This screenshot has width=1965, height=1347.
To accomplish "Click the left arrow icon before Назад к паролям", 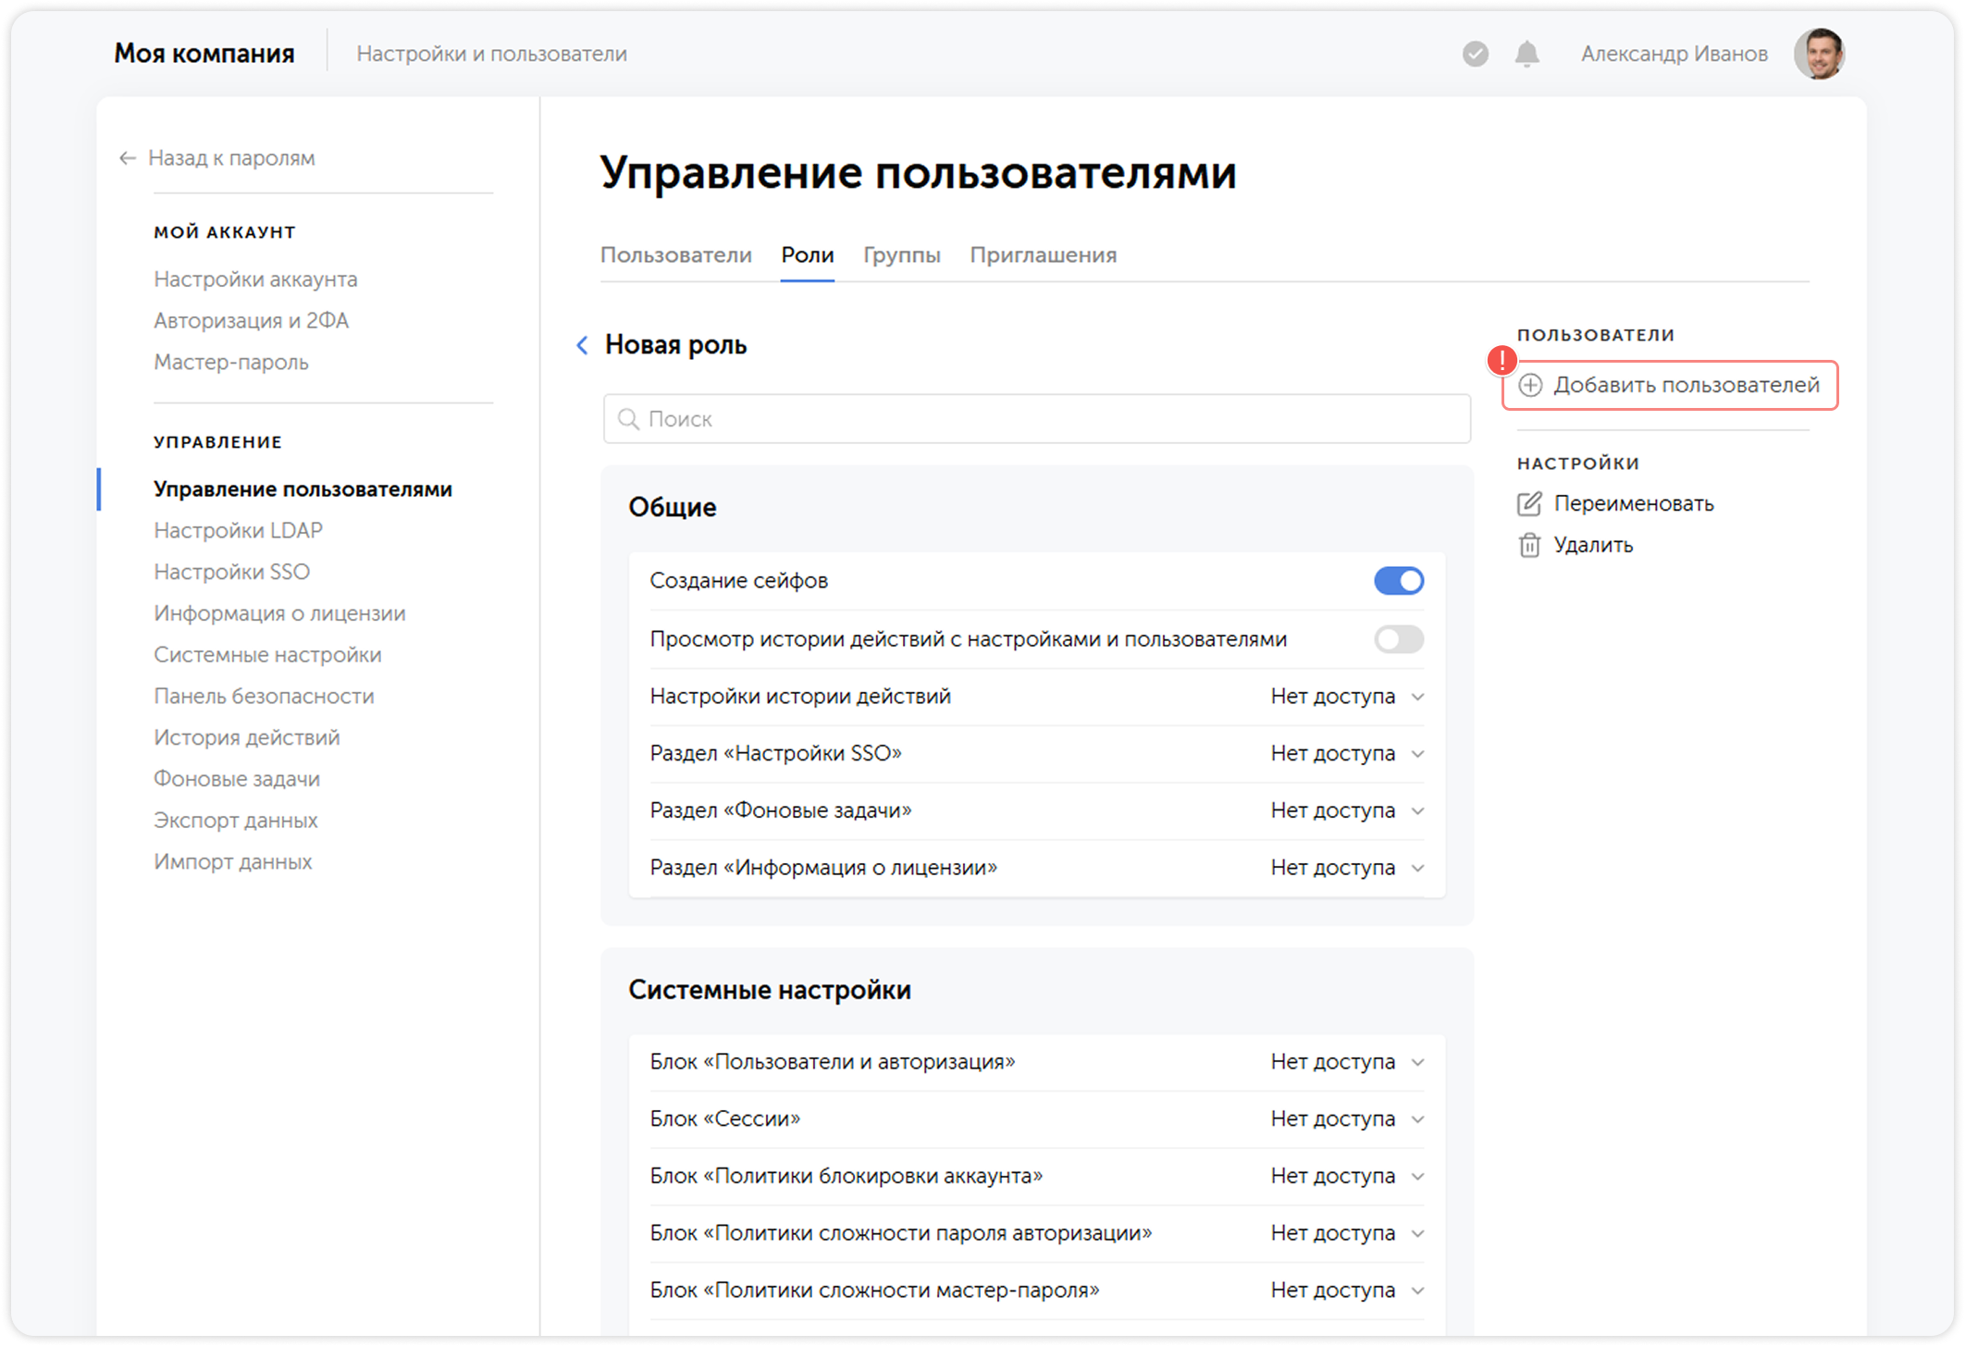I will click(128, 158).
